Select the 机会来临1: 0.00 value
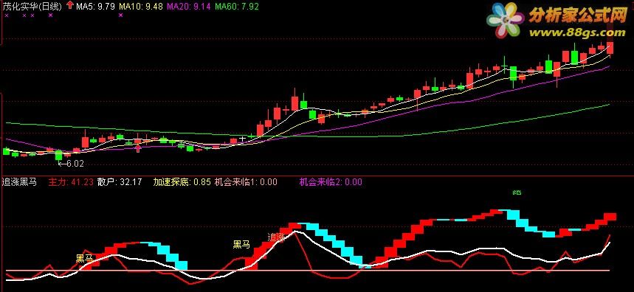Viewport: 634px width, 292px height. pyautogui.click(x=246, y=182)
